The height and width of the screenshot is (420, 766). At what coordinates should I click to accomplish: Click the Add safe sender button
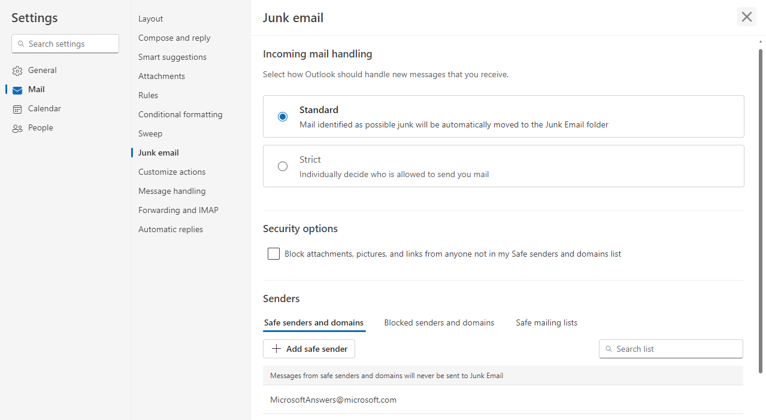(x=309, y=349)
